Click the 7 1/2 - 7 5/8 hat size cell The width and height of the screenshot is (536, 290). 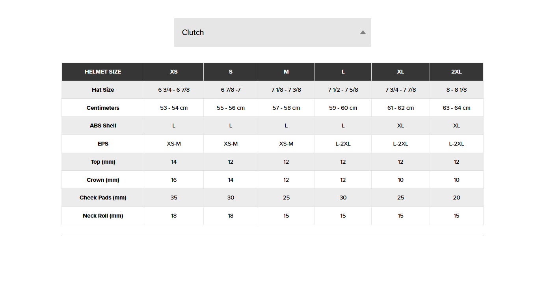click(x=343, y=90)
